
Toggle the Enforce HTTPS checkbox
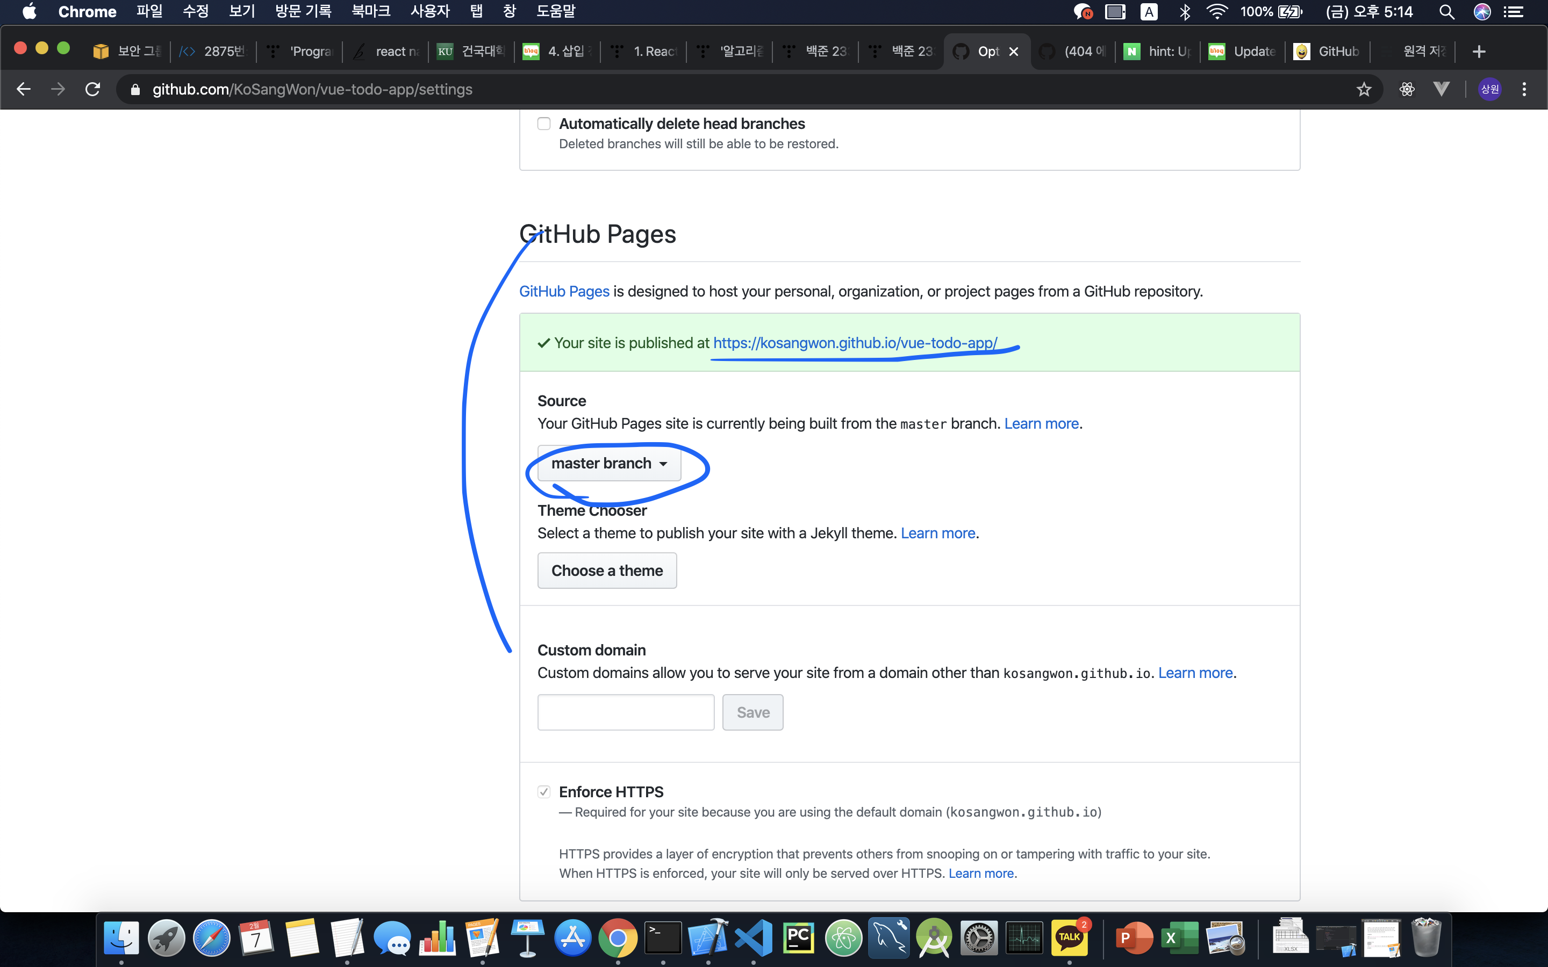tap(544, 792)
